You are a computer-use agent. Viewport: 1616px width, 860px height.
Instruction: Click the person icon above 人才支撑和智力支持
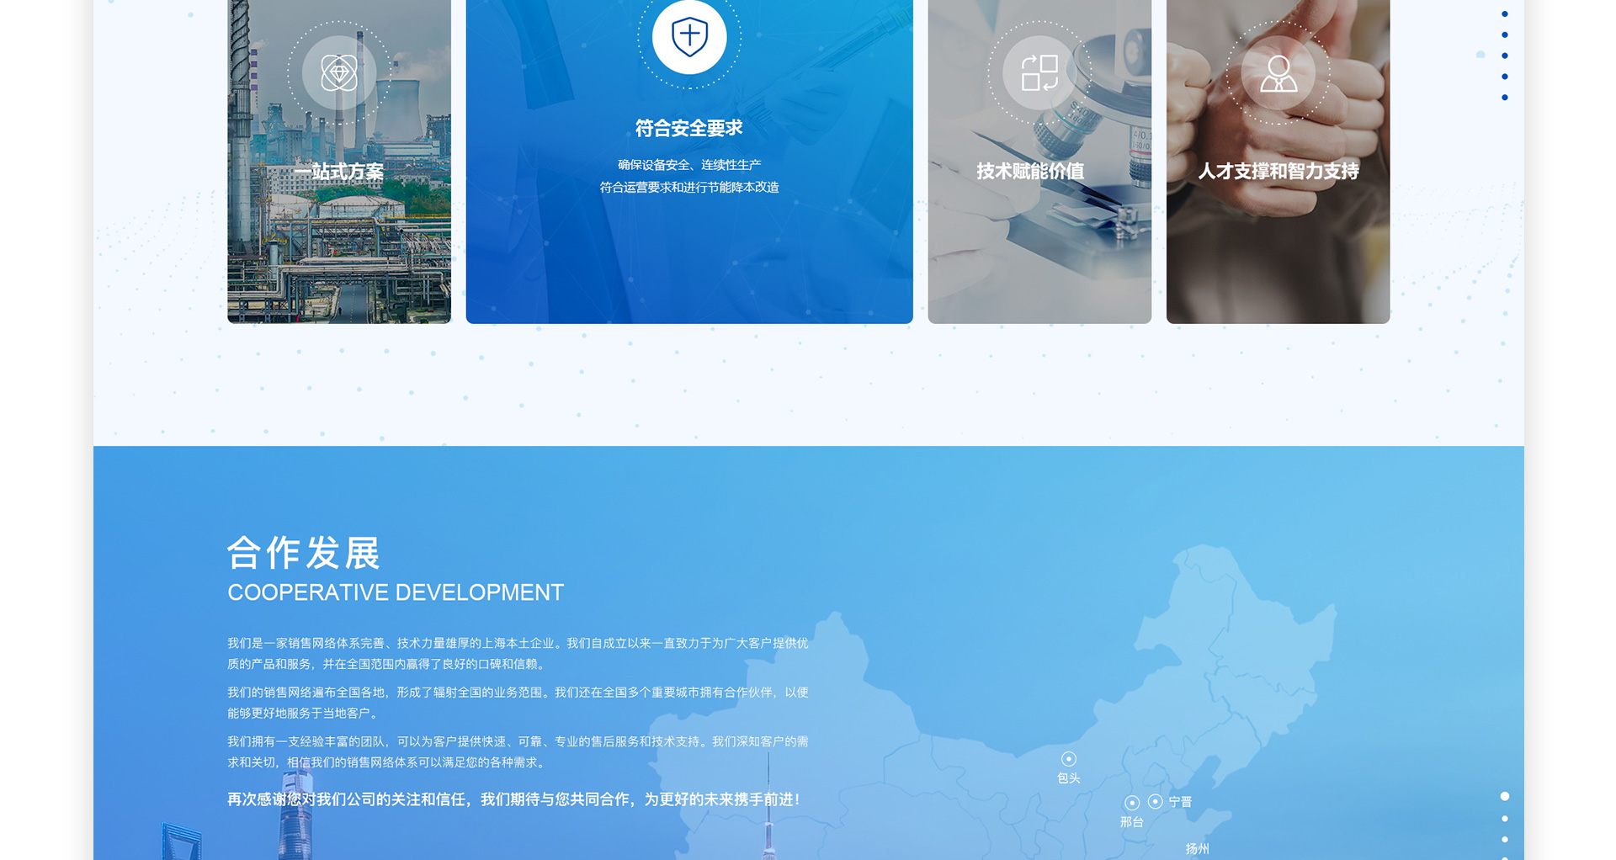1278,73
